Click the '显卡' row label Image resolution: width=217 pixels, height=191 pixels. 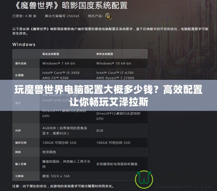click(18, 103)
